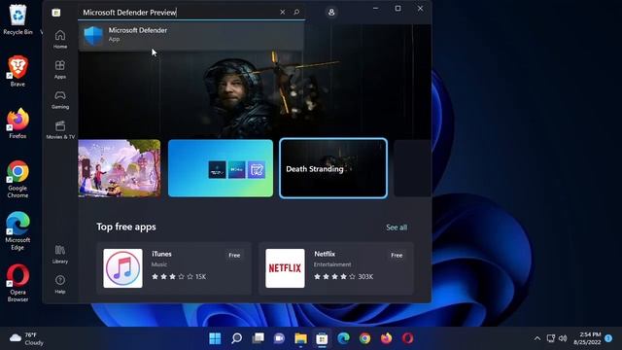Screen dimensions: 622x350
Task: Expand hidden system tray icons
Action: pyautogui.click(x=537, y=338)
